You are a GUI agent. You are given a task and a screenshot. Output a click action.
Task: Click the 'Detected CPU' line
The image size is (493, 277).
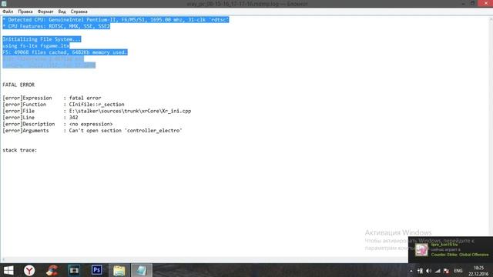click(116, 20)
